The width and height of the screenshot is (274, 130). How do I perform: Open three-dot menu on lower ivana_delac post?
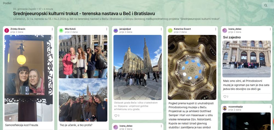pos(161,126)
